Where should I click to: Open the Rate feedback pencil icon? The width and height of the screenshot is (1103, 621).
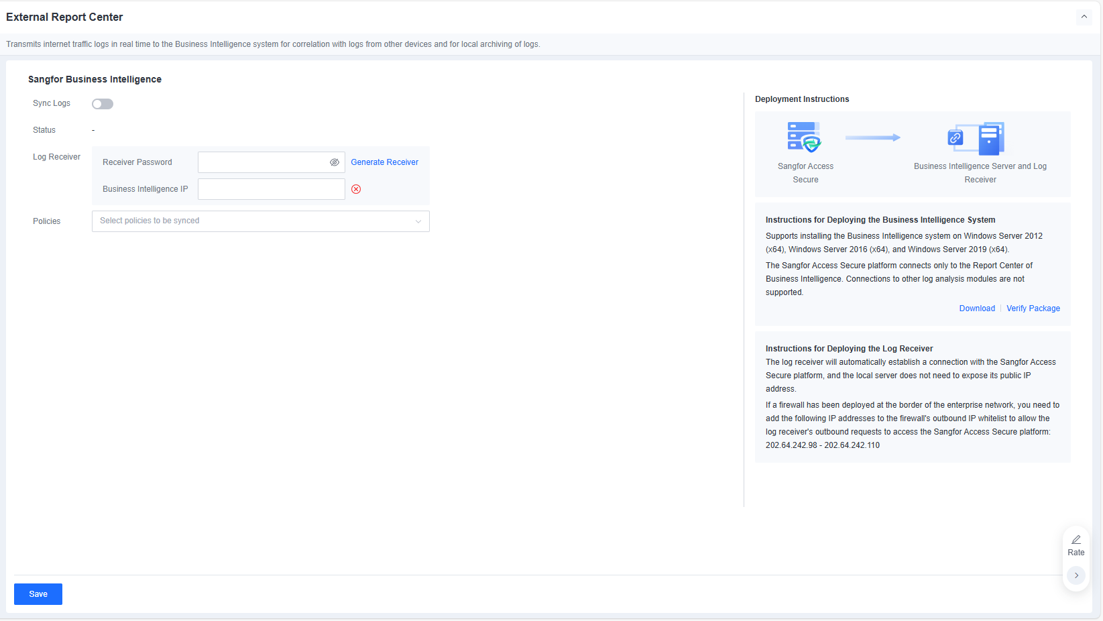[1076, 540]
